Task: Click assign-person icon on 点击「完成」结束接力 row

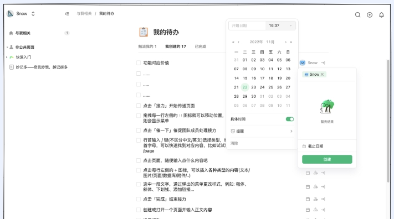Action: [x=315, y=199]
